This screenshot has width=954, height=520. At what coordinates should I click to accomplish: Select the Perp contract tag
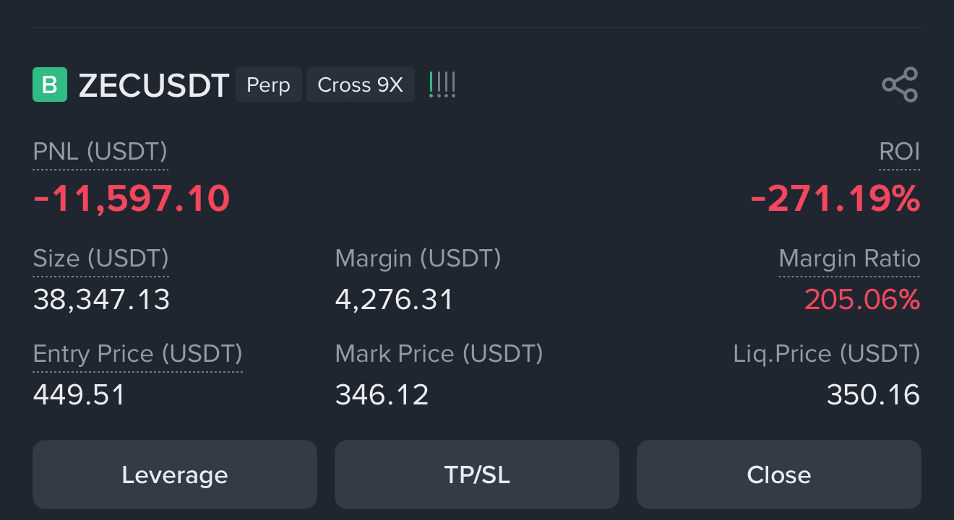pyautogui.click(x=269, y=84)
